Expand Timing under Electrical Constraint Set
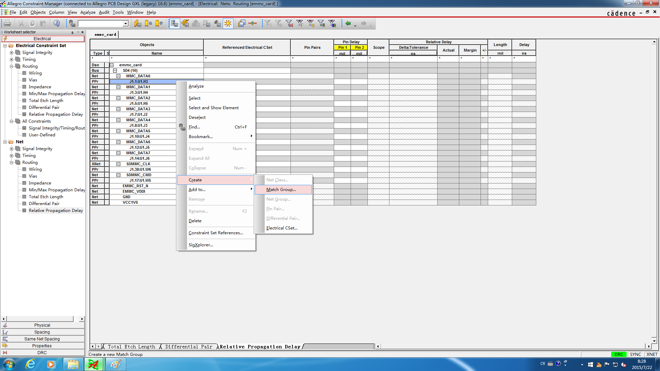Viewport: 660px width, 371px height. coord(12,59)
